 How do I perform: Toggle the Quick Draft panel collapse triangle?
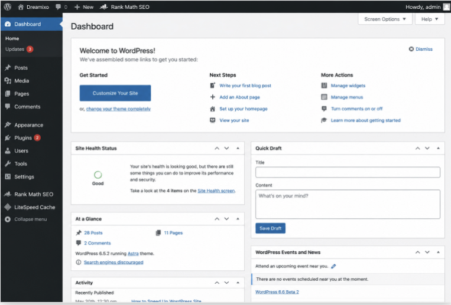click(438, 148)
